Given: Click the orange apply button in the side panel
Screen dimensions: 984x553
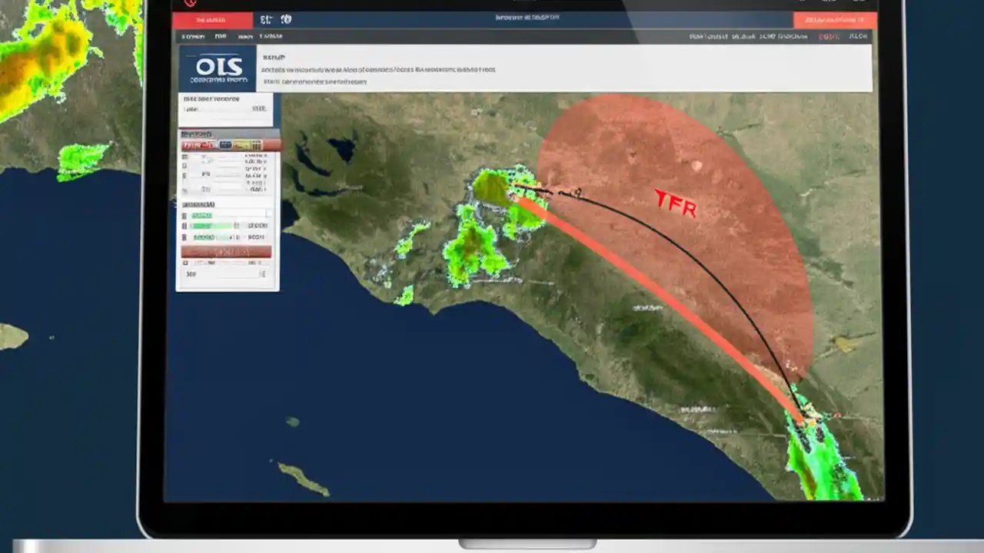Looking at the screenshot, I should click(x=226, y=251).
